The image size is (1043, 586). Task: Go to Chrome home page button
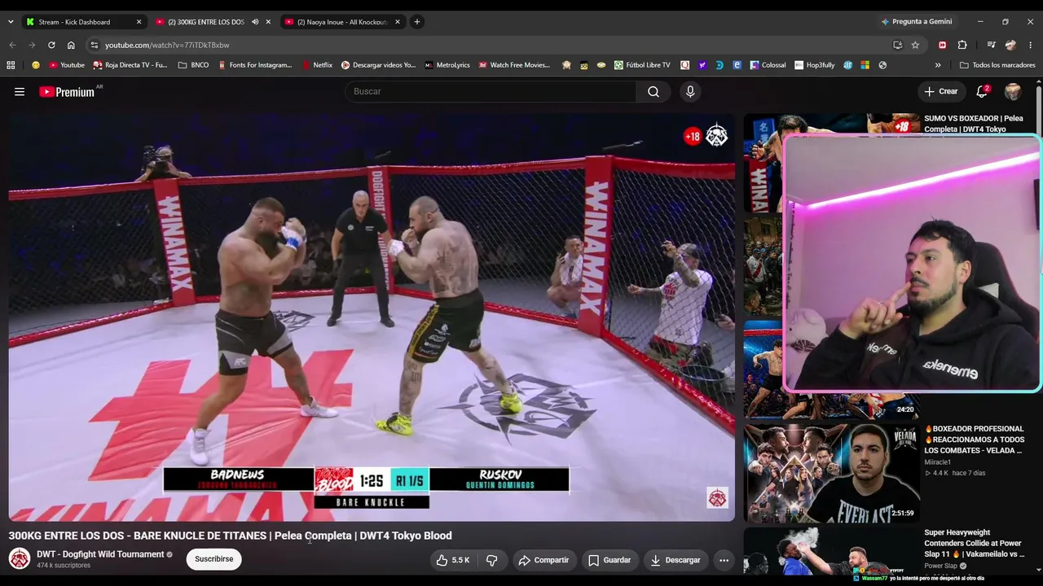click(x=71, y=45)
